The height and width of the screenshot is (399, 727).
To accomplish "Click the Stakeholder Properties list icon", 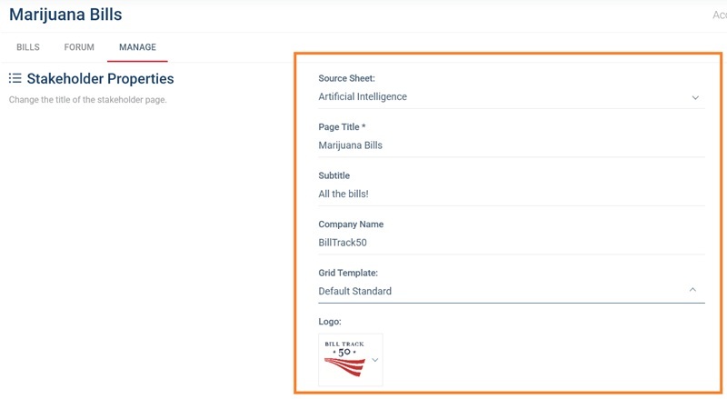I will tap(15, 79).
